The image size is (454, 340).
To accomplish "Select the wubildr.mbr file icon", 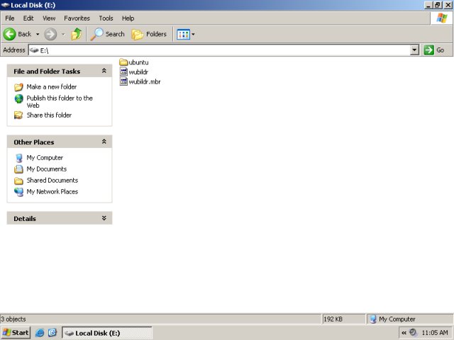I will [123, 81].
